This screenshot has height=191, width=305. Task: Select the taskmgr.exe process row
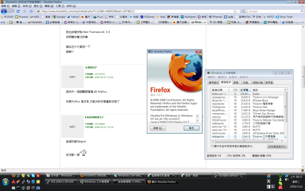coord(248,137)
